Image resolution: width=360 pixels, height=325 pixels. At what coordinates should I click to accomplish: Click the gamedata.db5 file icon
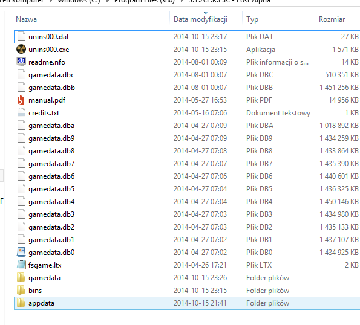pyautogui.click(x=21, y=189)
